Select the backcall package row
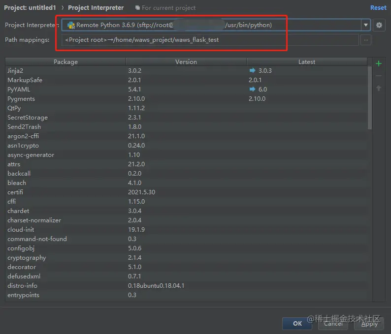Screen dimensions: 391x334 tap(186, 173)
